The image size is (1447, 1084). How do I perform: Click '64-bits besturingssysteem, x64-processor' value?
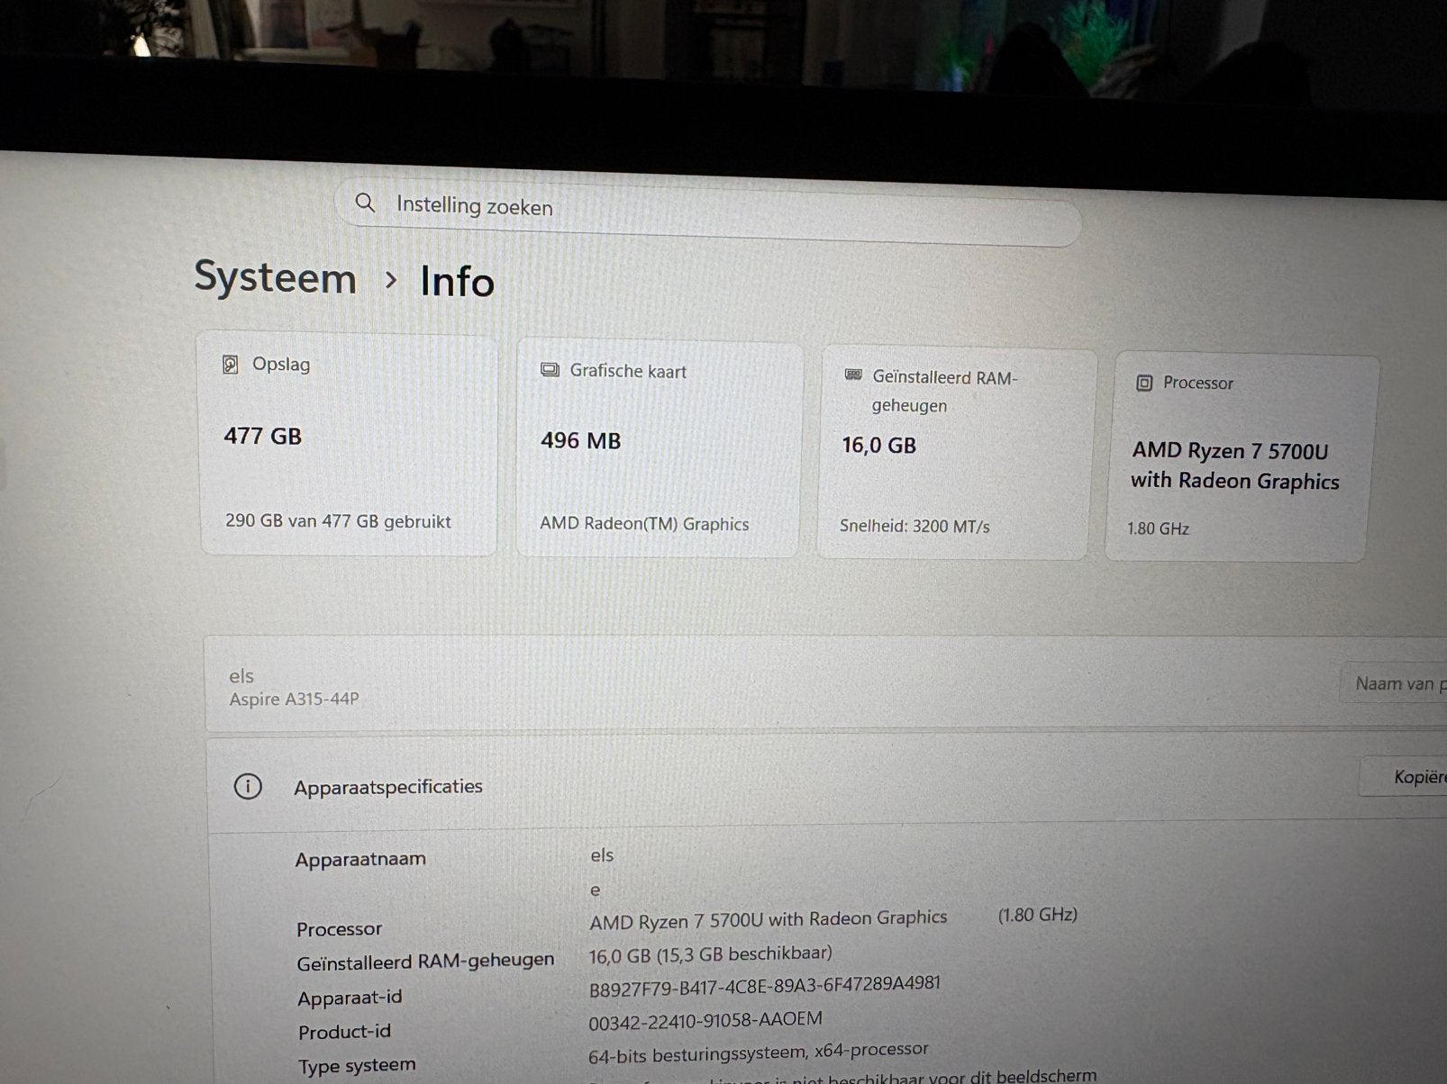(758, 1052)
